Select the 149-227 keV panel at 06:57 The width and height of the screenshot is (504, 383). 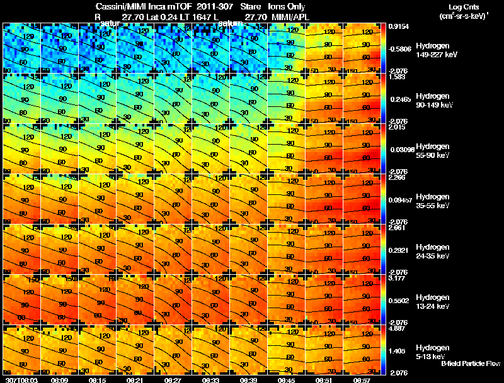362,48
